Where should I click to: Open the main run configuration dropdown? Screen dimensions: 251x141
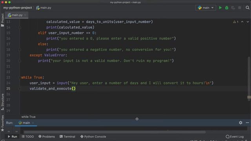pyautogui.click(x=206, y=8)
